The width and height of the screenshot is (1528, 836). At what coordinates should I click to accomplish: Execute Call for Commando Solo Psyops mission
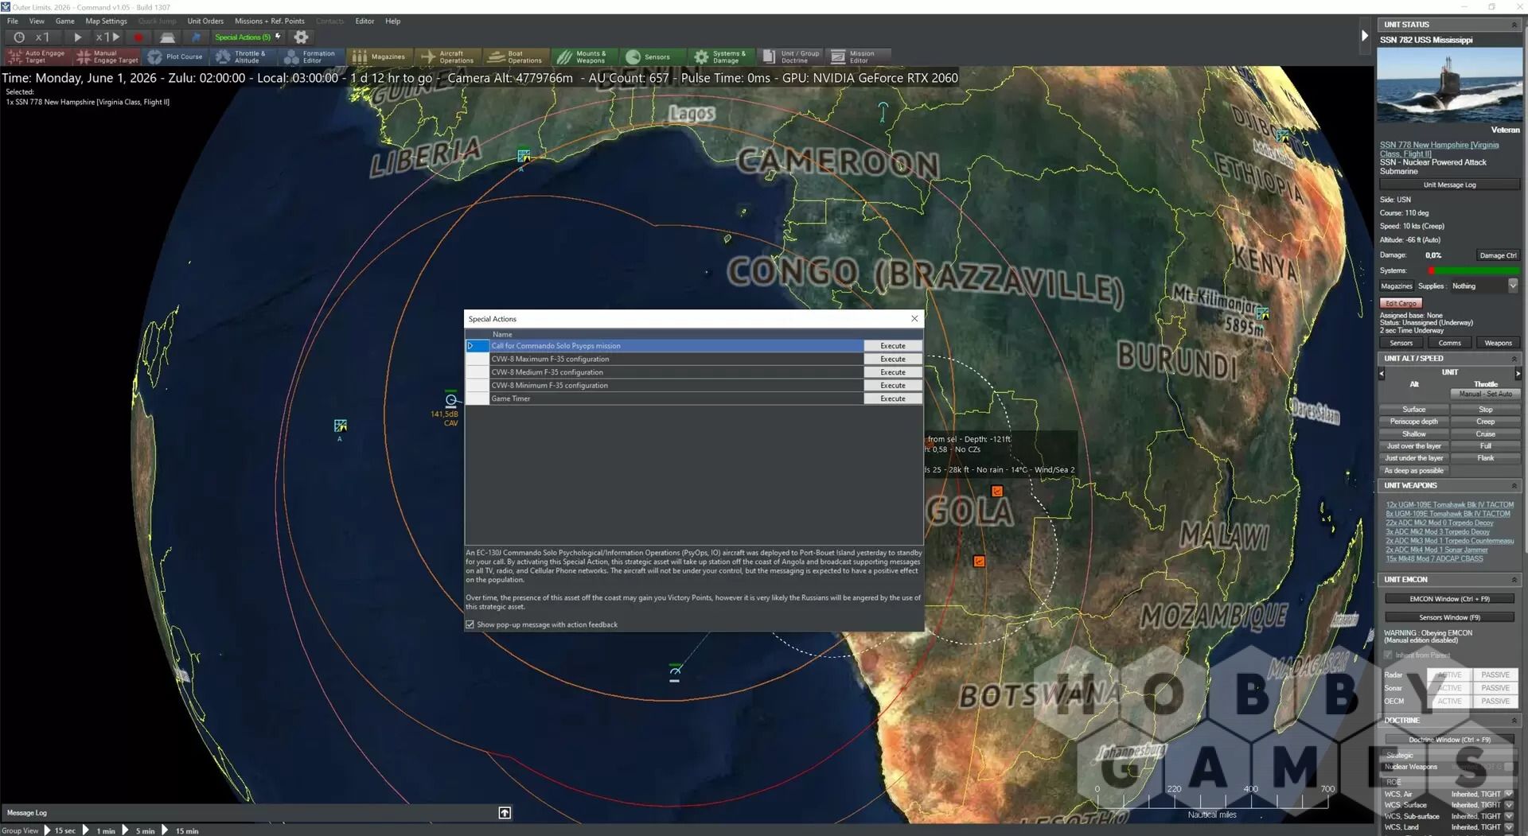[x=893, y=346]
